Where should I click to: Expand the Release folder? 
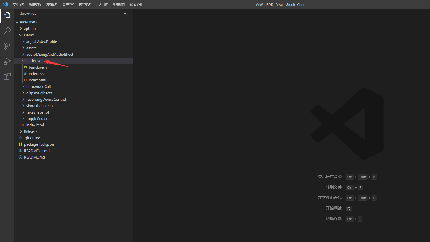pyautogui.click(x=21, y=131)
